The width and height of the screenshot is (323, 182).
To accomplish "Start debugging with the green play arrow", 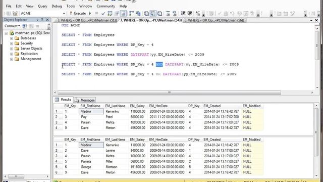I will [x=90, y=14].
